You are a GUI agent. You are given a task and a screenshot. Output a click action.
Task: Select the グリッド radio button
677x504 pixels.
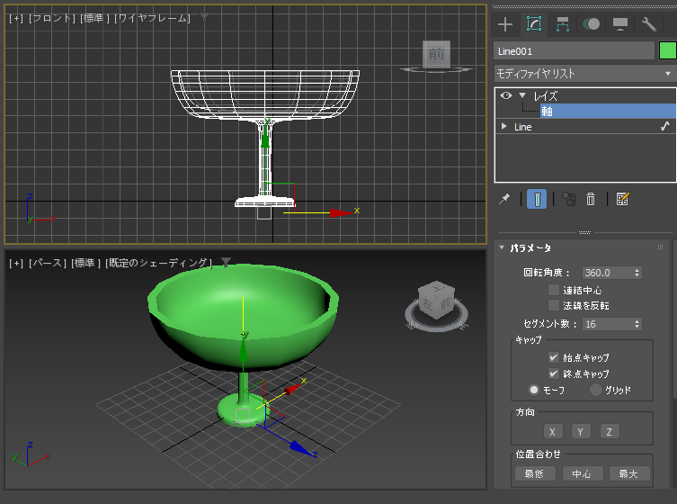tap(596, 390)
